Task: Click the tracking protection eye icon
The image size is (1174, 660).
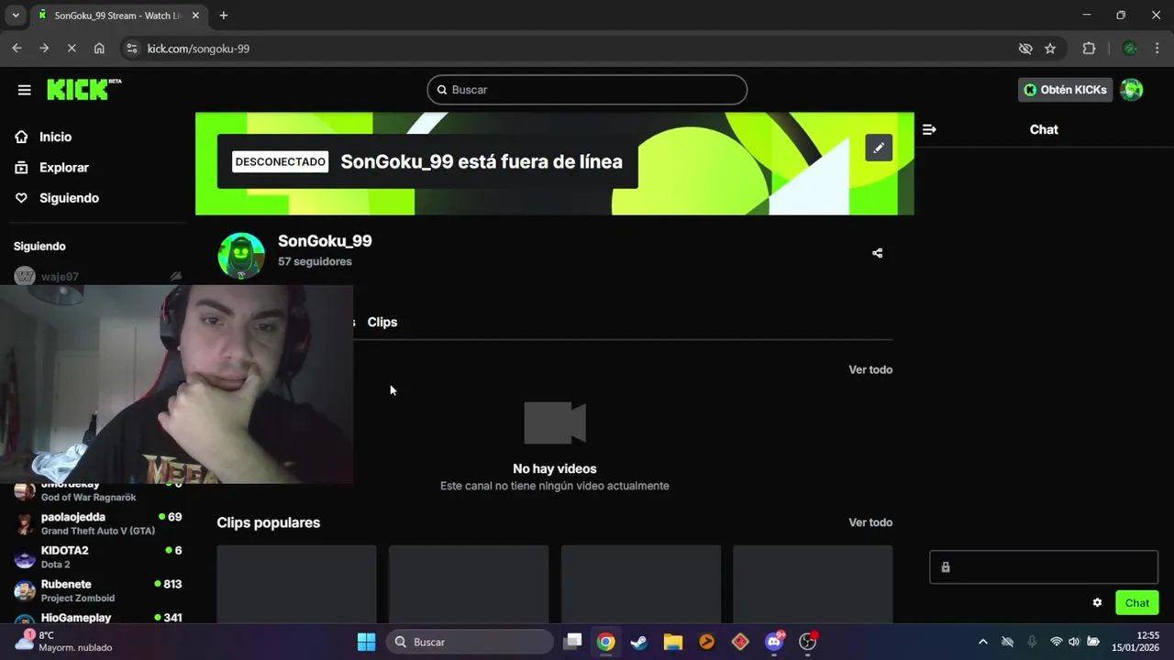Action: [x=1025, y=49]
